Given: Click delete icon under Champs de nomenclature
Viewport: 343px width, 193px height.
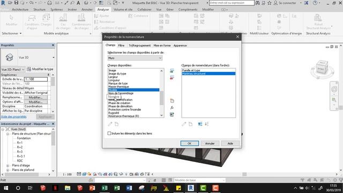Looking at the screenshot, I should 191,124.
